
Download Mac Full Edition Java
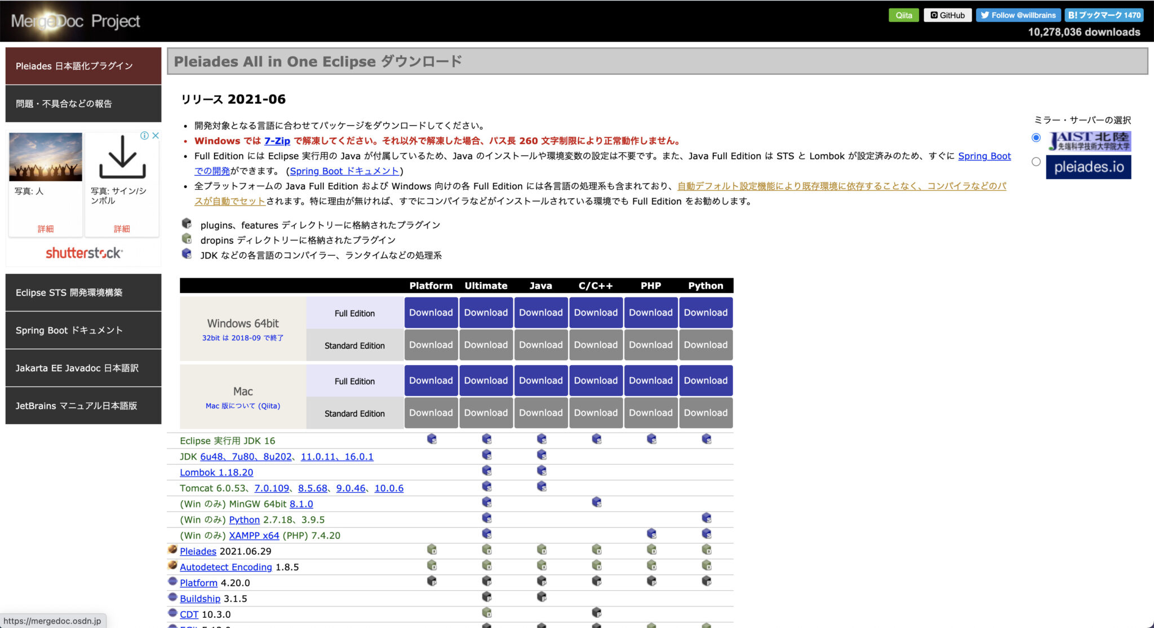pyautogui.click(x=541, y=381)
